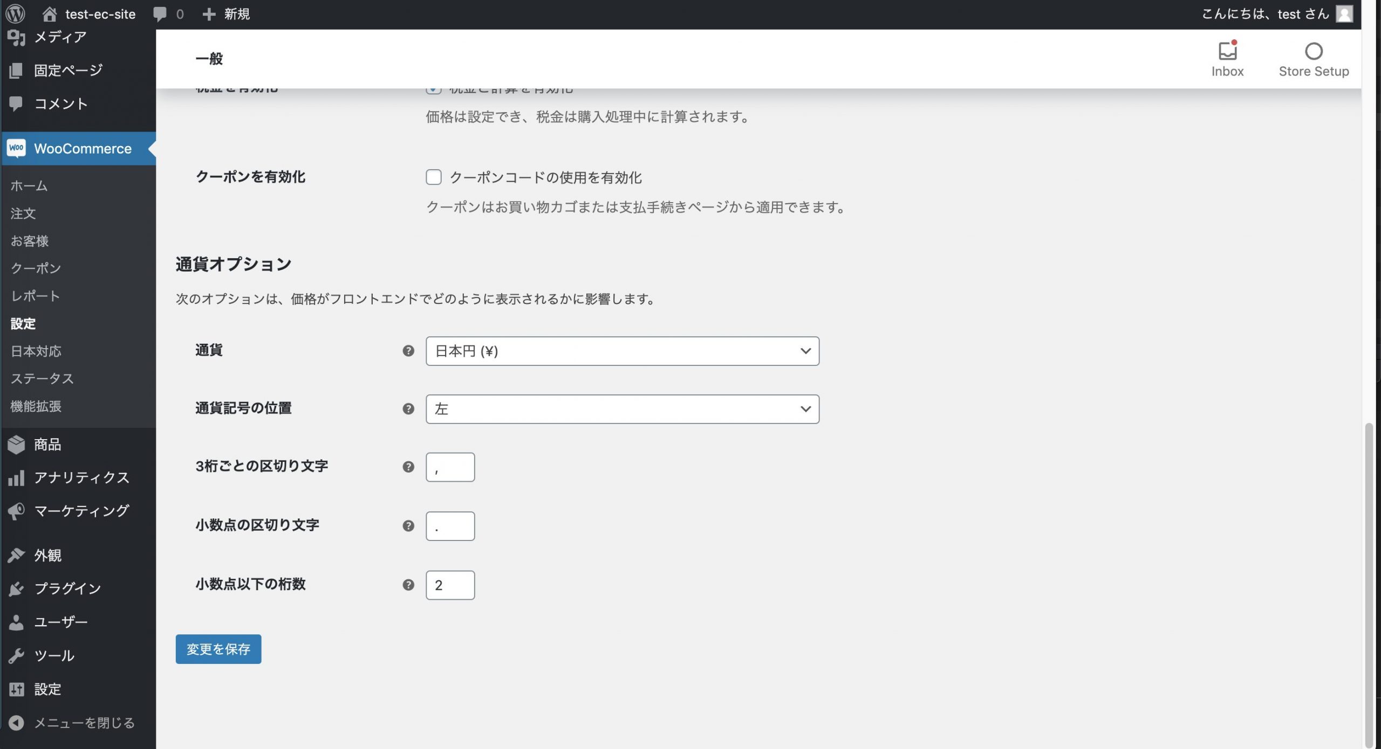Image resolution: width=1381 pixels, height=749 pixels.
Task: Open お客様 in WooCommerce submenu
Action: tap(30, 241)
